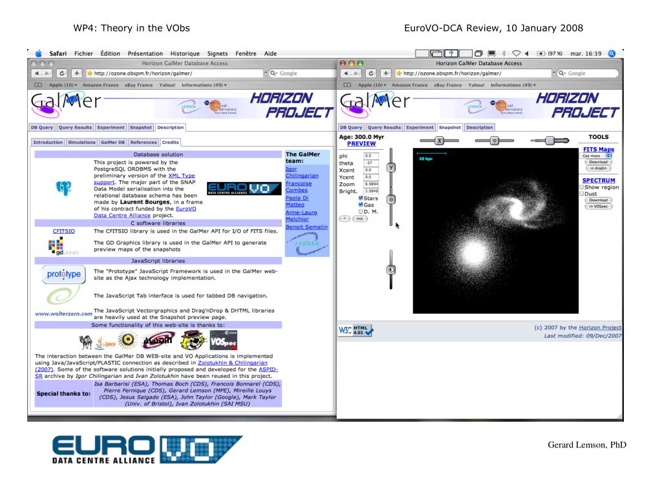Click add bookmark plus in right Safari window
This screenshot has width=662, height=496.
[x=385, y=74]
